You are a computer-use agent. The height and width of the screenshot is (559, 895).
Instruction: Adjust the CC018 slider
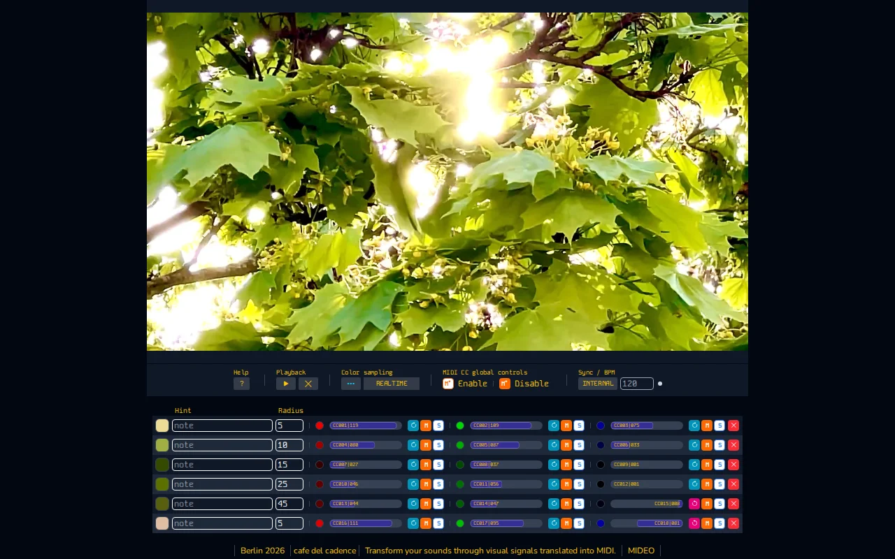pyautogui.click(x=647, y=523)
